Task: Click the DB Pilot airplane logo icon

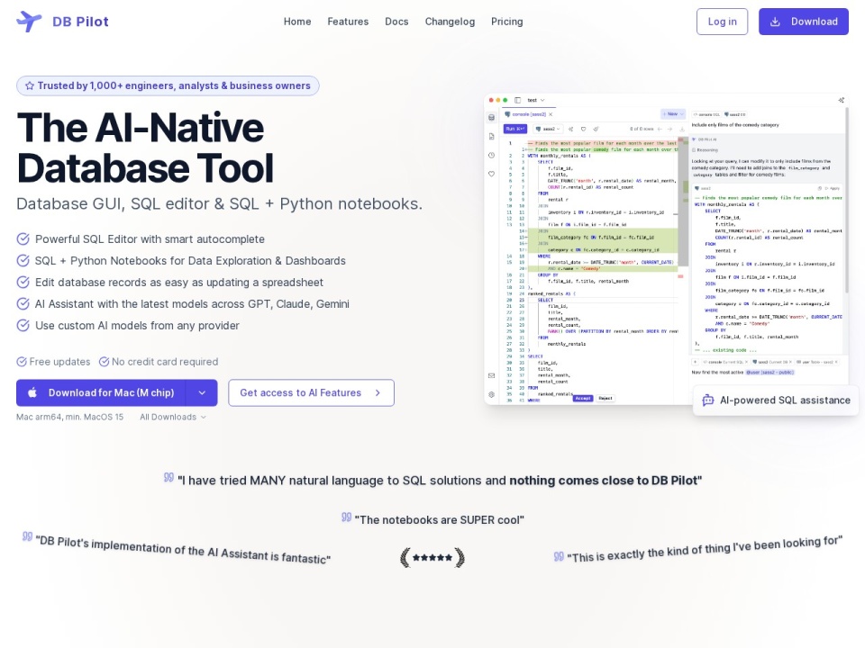Action: tap(29, 22)
